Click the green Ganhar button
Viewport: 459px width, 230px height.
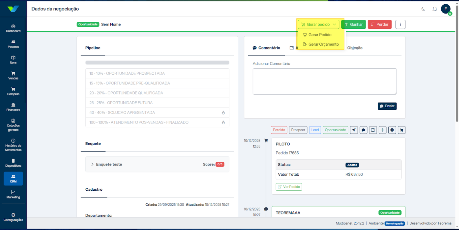tap(354, 25)
